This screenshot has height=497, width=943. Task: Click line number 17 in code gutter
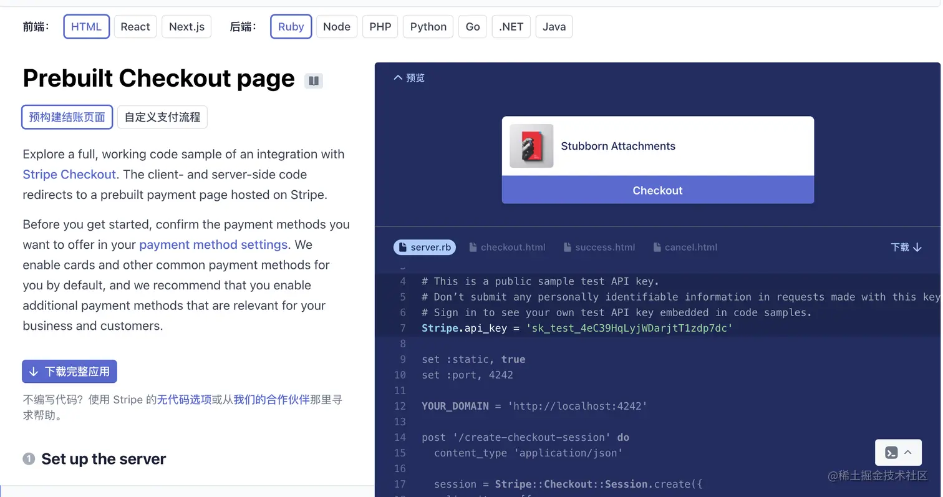point(400,484)
